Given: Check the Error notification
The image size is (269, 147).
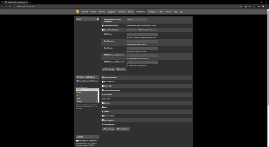Looking at the screenshot, I should (x=103, y=107).
